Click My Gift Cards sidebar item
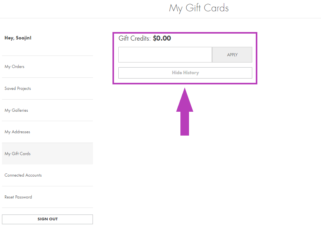 coord(18,154)
